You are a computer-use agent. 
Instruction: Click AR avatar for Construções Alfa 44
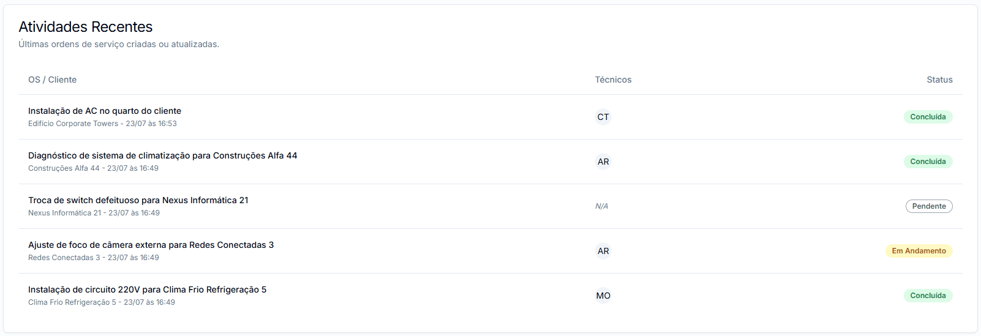pos(603,162)
